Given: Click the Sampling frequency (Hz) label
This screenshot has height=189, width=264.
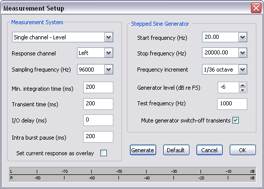Looking at the screenshot, I should 41,70.
